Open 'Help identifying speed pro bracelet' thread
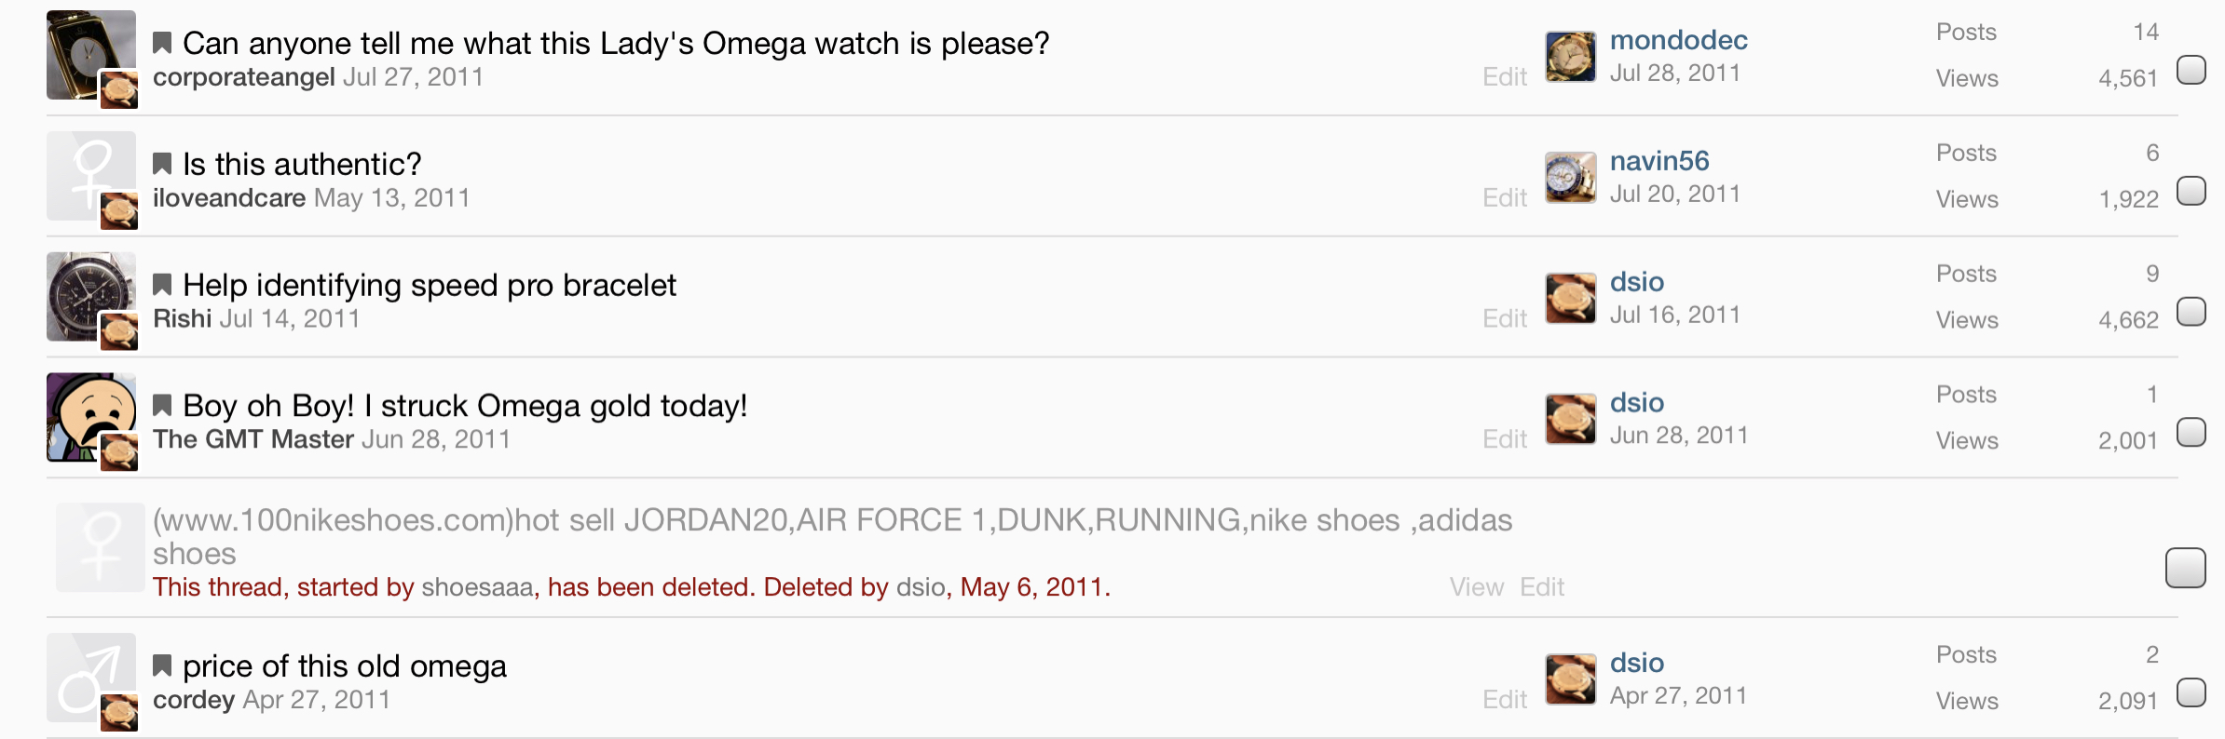The height and width of the screenshot is (739, 2225). click(x=430, y=285)
